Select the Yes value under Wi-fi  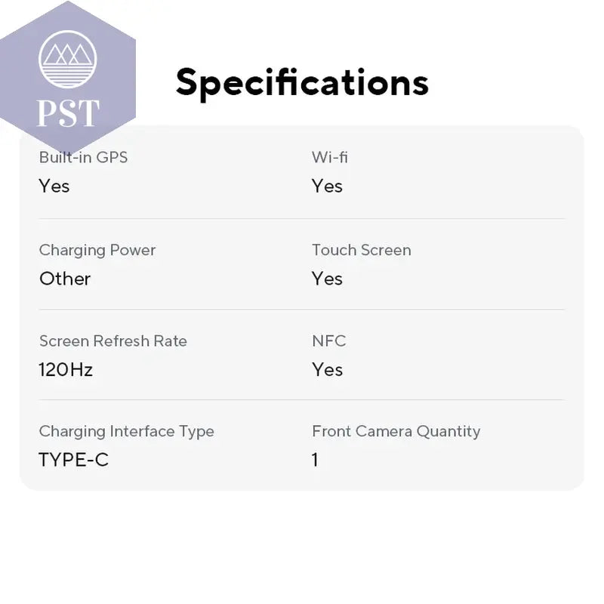327,186
